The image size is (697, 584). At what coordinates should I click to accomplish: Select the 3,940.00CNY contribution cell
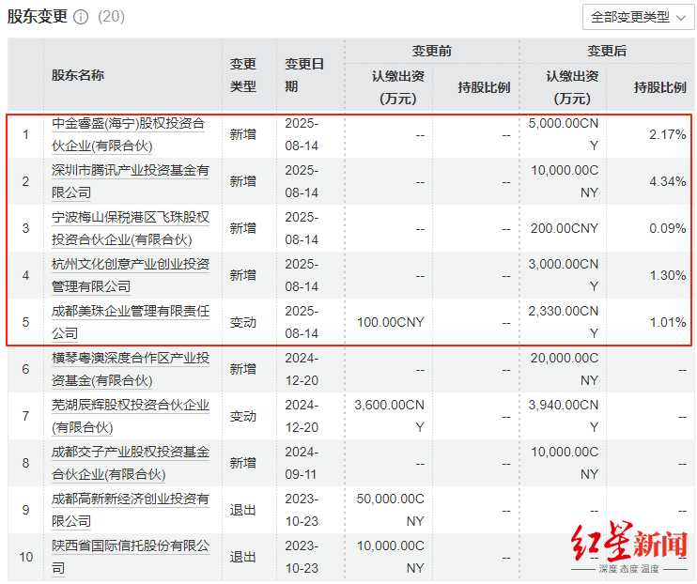pos(564,416)
